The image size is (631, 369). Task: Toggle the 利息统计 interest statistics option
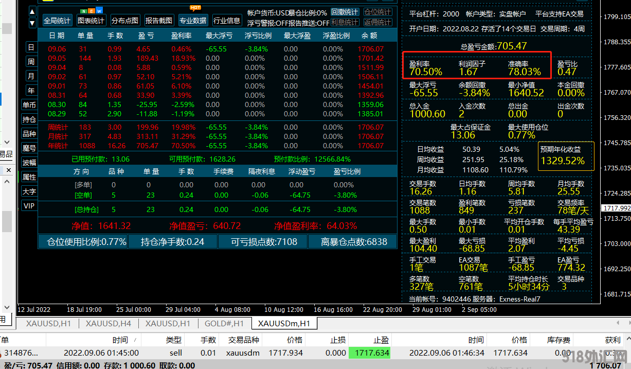pyautogui.click(x=345, y=23)
